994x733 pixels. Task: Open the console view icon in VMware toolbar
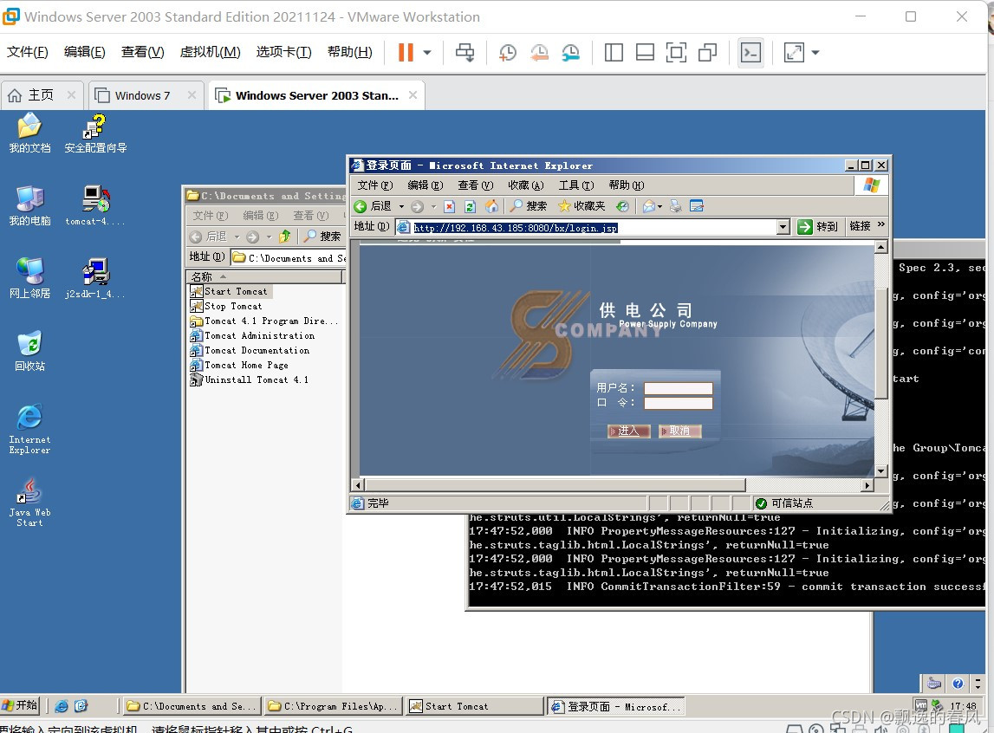[750, 53]
